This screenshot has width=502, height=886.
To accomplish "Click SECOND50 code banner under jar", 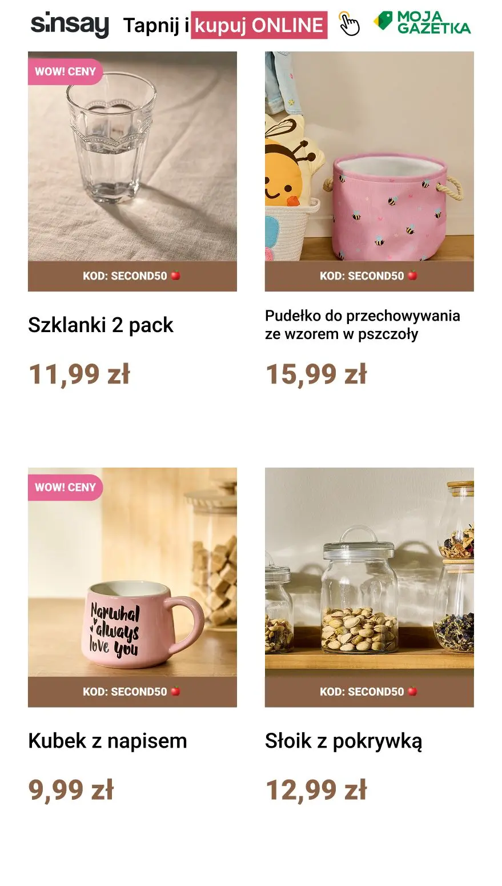I will coord(370,692).
